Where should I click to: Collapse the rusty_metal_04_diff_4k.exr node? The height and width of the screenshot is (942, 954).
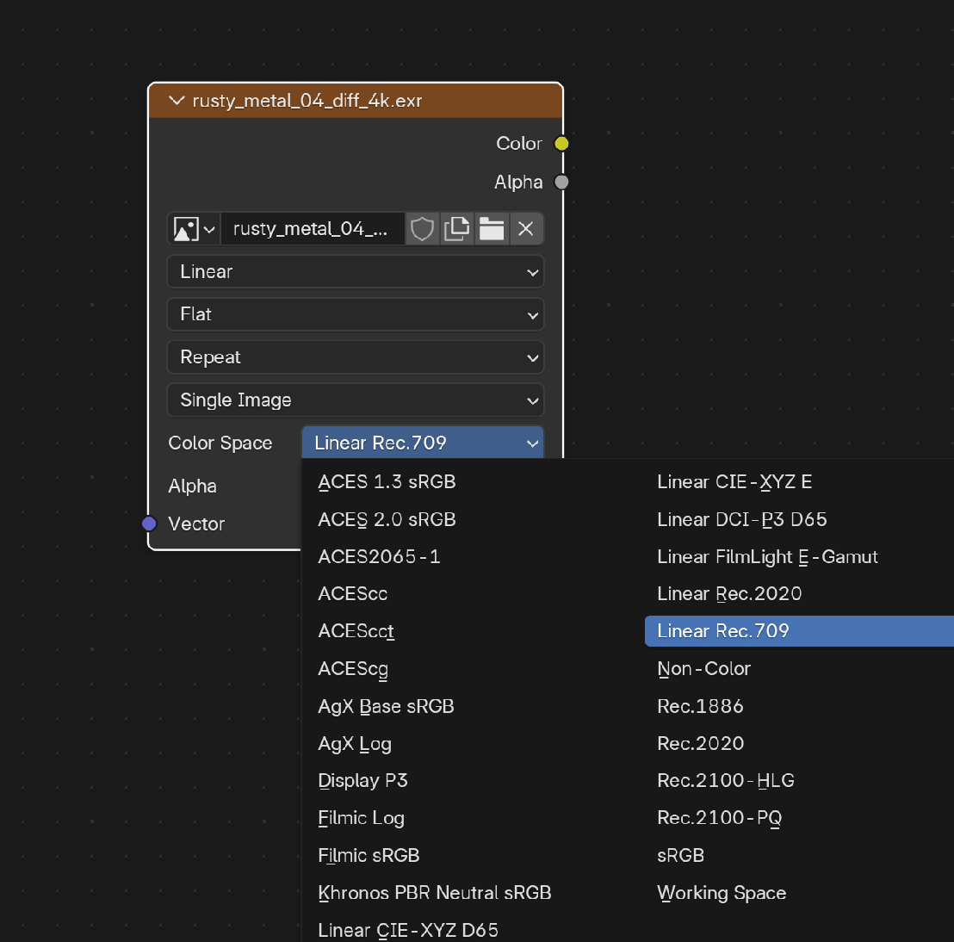click(x=177, y=101)
